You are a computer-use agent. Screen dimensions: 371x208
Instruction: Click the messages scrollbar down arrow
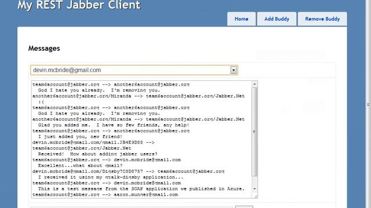tap(254, 189)
